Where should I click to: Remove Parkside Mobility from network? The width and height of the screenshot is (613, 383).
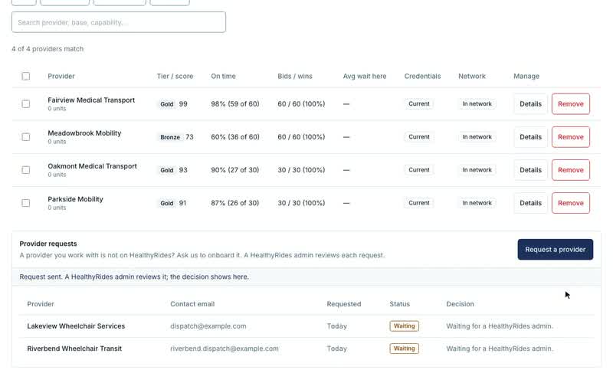coord(571,203)
